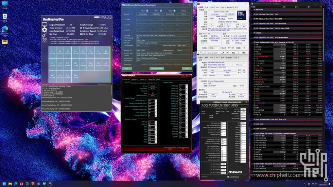Toggle Auto Refresh in ASRock Timing Configurator
The image size is (333, 187).
click(x=228, y=177)
